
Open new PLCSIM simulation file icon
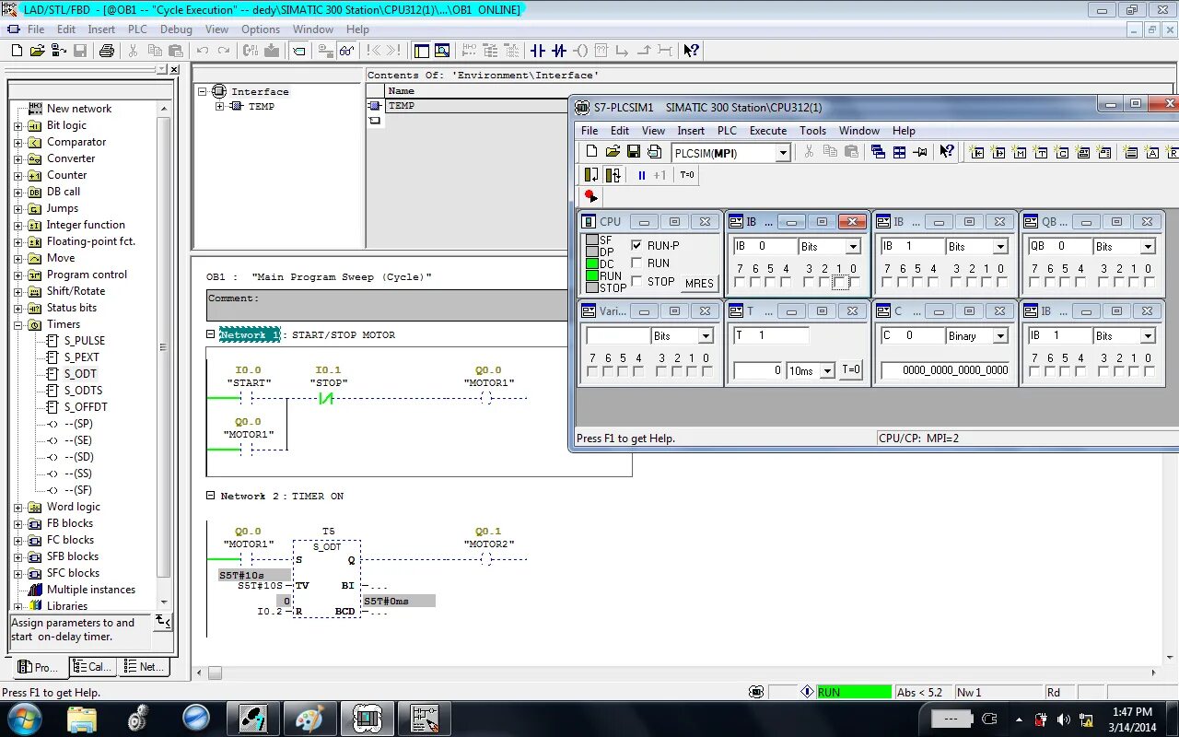(591, 152)
